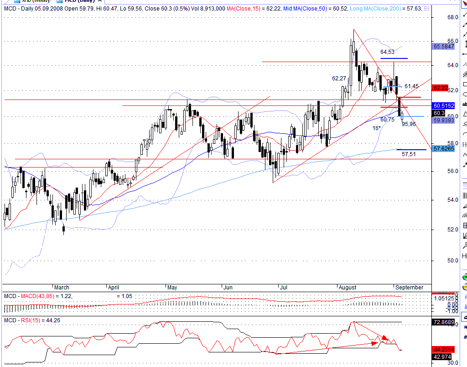Select the rectangle drawing tool
Image resolution: width=467 pixels, height=367 pixels.
[465, 84]
